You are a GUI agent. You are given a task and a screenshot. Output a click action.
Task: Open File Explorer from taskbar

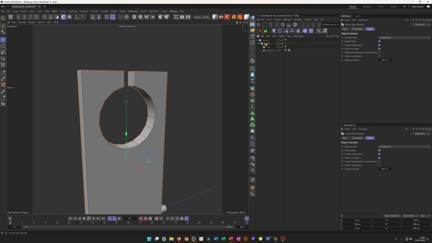point(171,239)
